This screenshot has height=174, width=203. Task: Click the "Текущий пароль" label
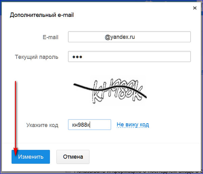37,57
